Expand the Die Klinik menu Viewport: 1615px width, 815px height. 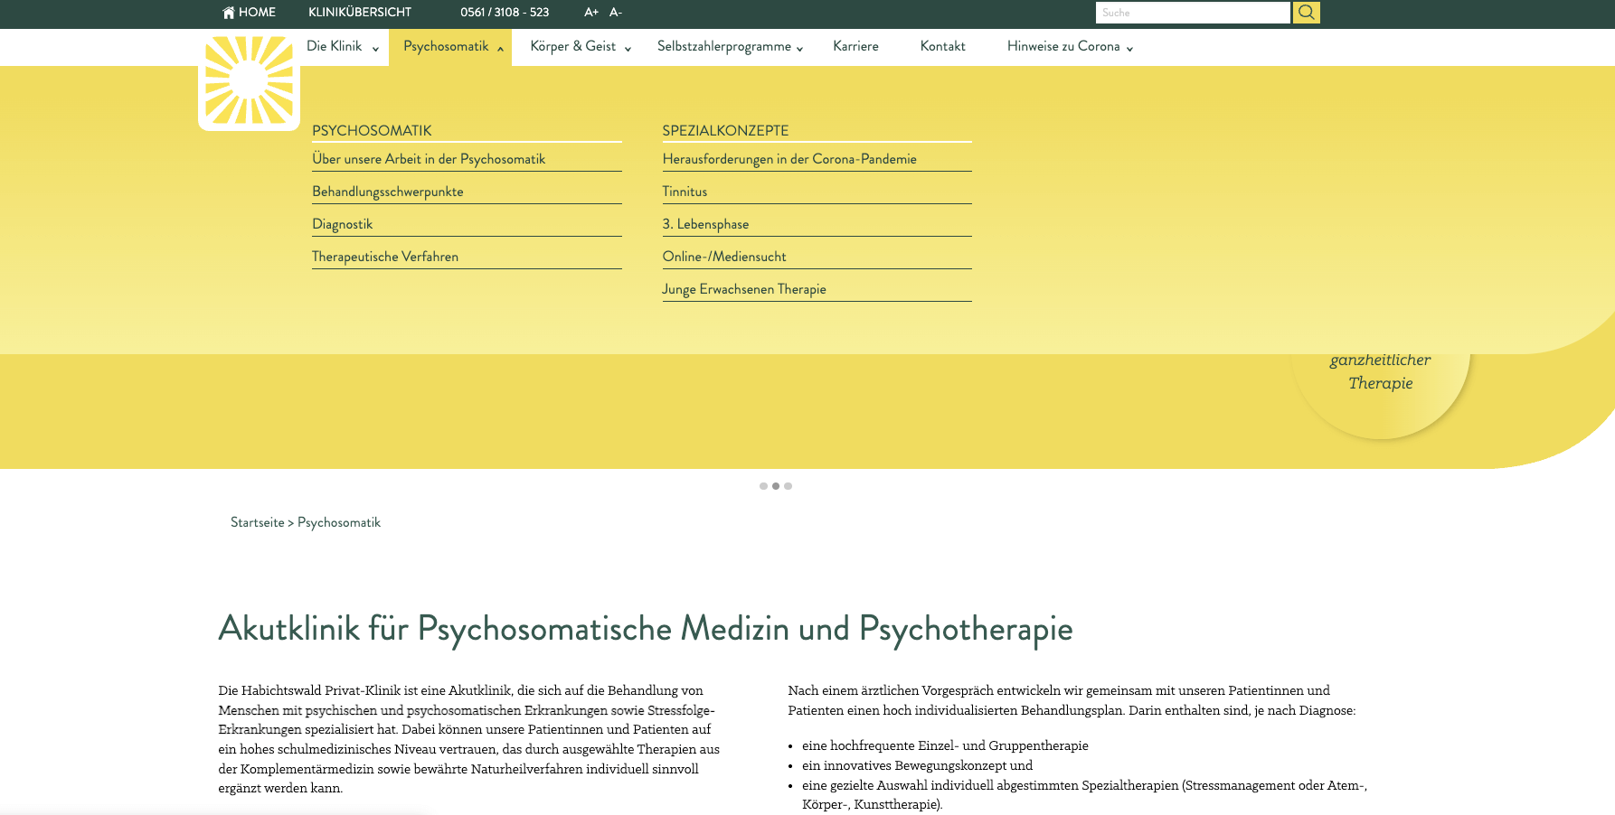point(343,47)
